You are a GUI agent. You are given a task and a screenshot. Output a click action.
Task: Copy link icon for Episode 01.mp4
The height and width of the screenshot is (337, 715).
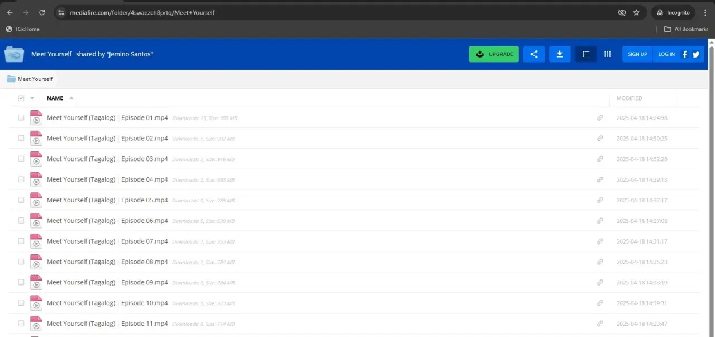[600, 118]
